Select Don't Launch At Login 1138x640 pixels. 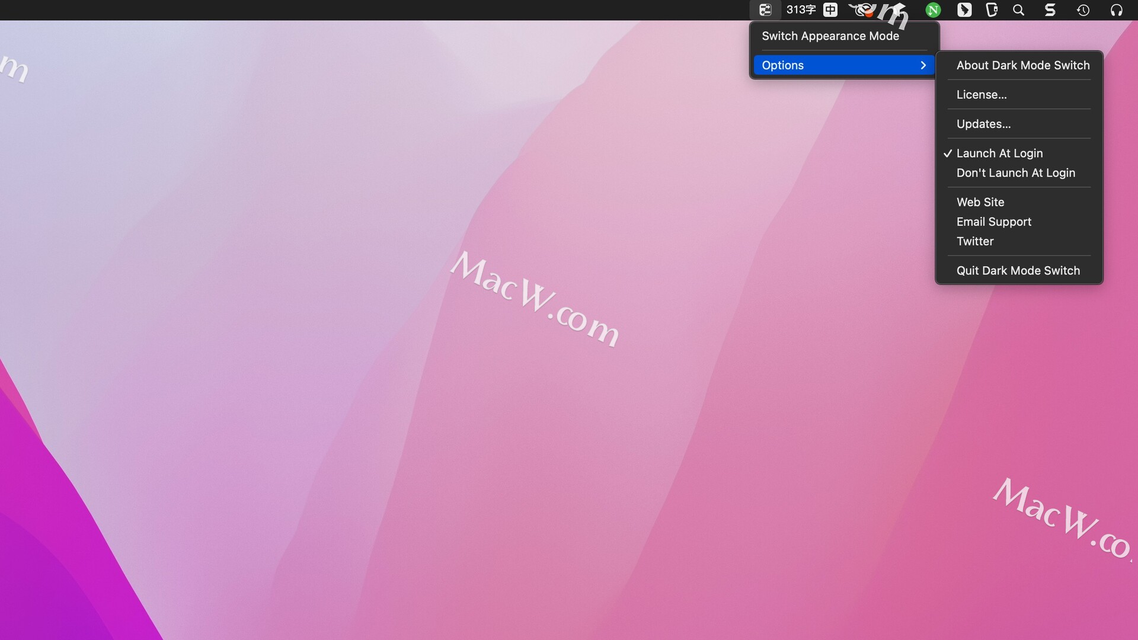[1019, 173]
